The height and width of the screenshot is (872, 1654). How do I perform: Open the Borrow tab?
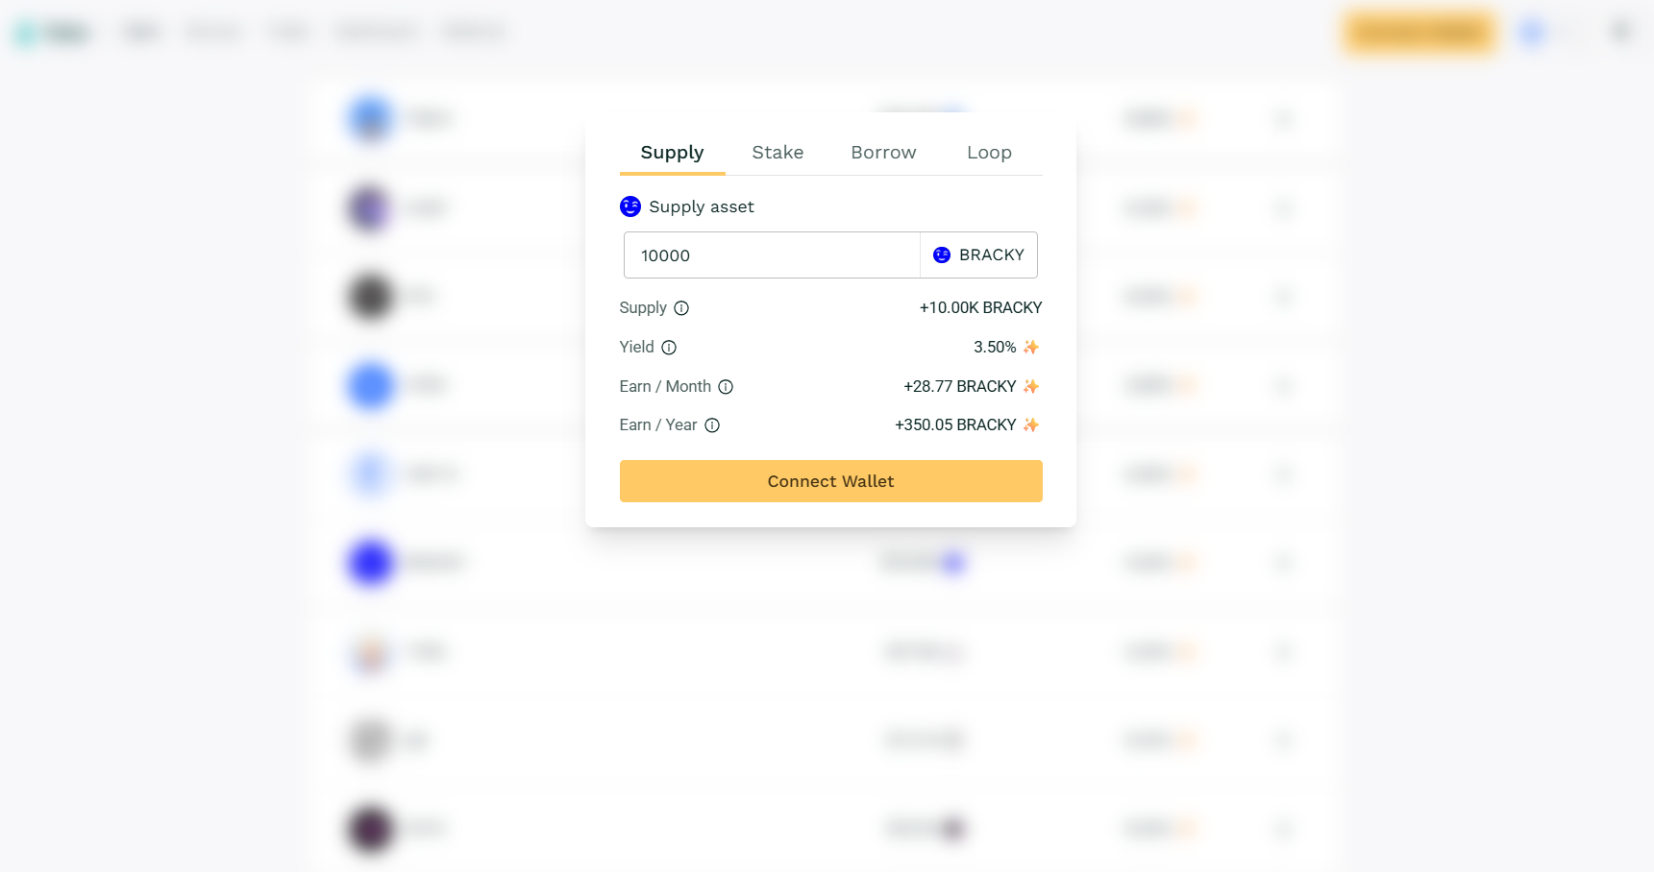[883, 153]
